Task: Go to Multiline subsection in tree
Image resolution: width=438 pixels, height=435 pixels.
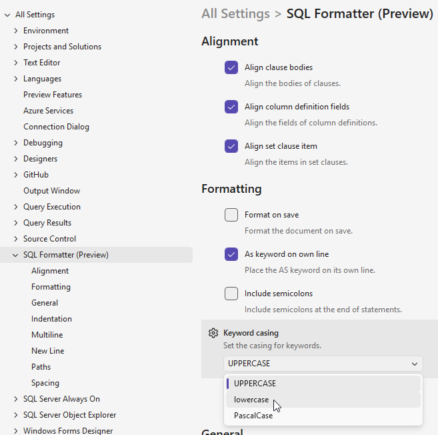Action: pos(47,335)
